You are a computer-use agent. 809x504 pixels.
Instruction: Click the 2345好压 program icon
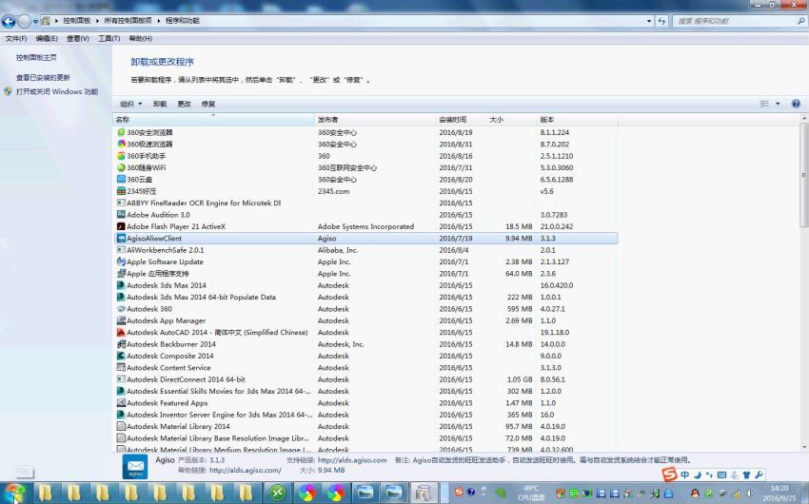click(x=121, y=191)
